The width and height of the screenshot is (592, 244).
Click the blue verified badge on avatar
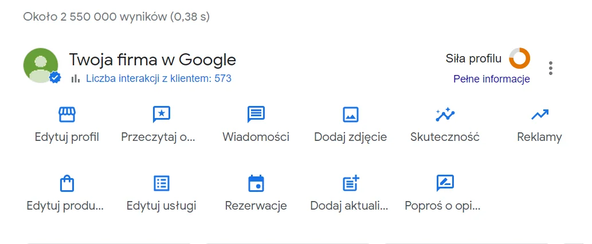tap(55, 78)
